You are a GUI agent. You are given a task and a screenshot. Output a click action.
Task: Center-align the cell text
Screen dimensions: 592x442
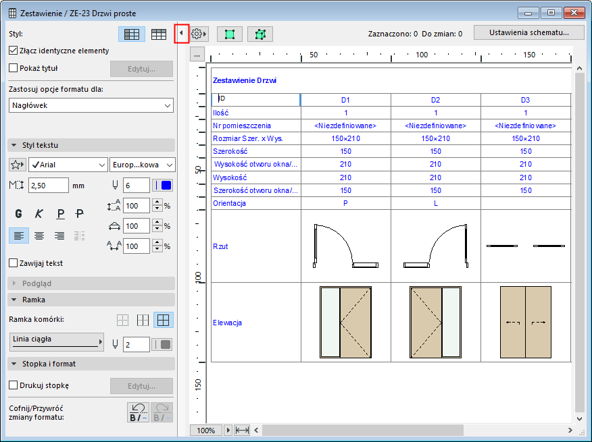click(39, 236)
